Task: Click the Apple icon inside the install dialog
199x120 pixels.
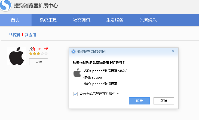Action: (x=77, y=73)
